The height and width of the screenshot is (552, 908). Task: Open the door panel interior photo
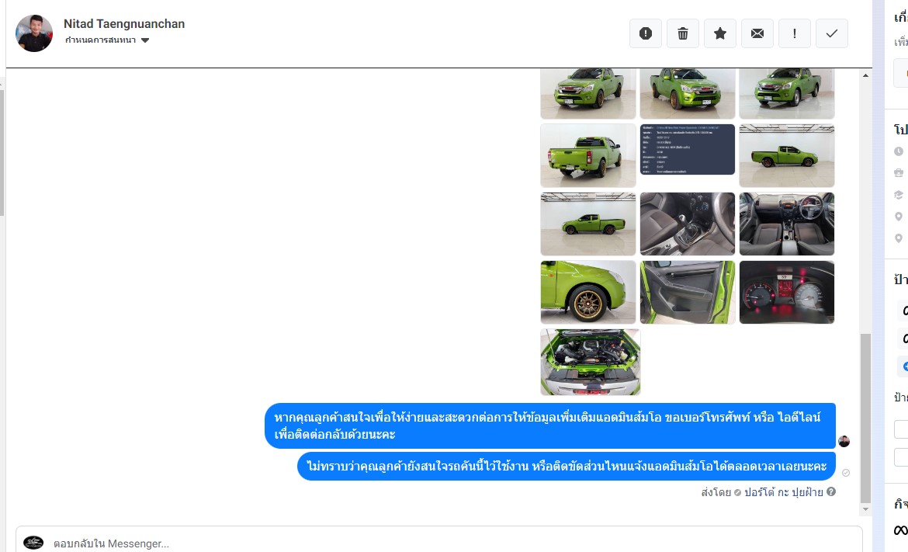point(688,292)
